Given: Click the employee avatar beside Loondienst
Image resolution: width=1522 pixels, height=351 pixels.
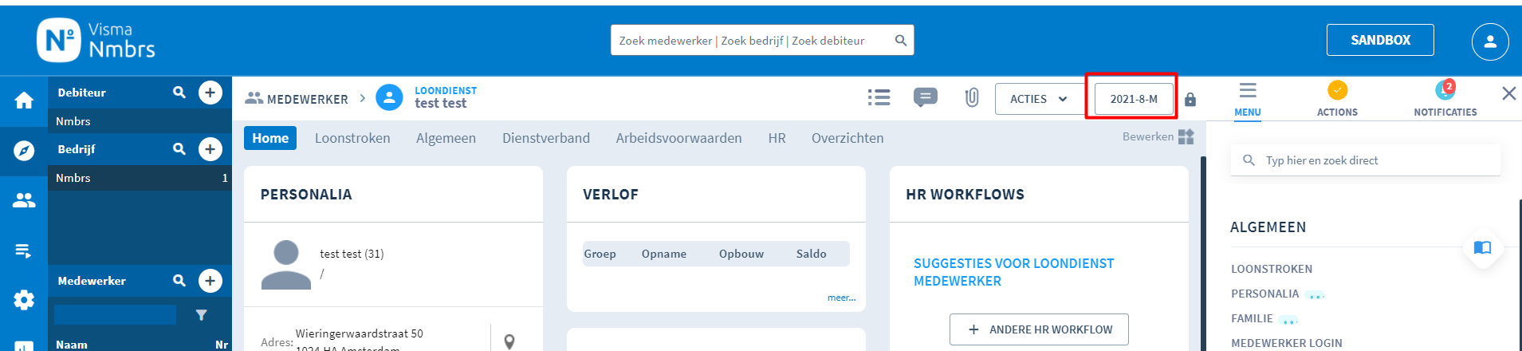Looking at the screenshot, I should (389, 97).
